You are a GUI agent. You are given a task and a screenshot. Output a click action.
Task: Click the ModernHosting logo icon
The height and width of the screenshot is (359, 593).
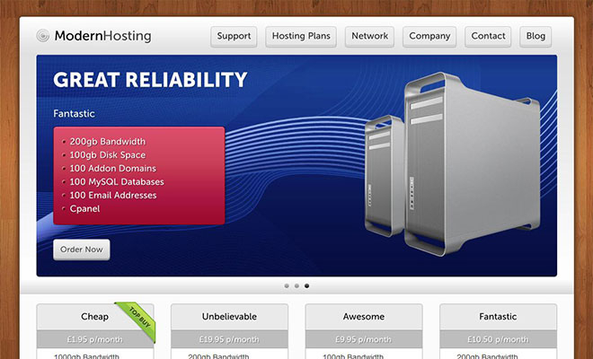43,37
